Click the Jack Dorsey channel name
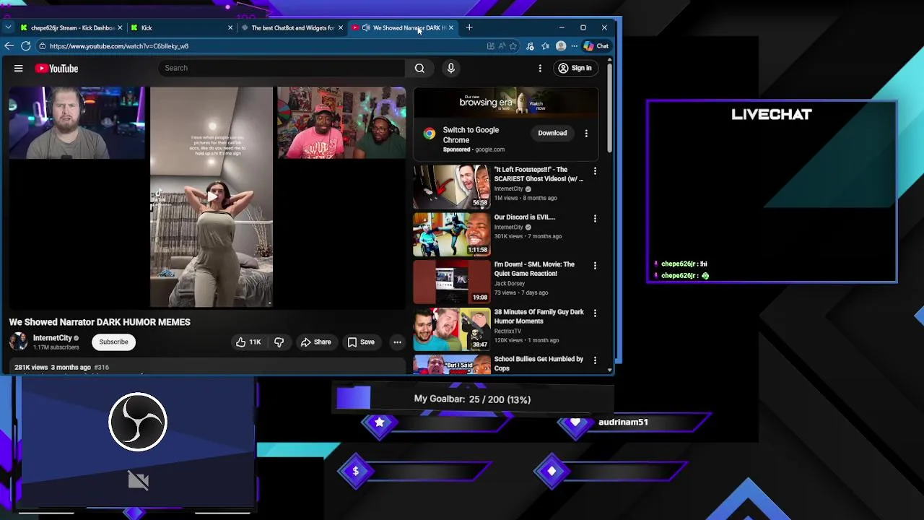The image size is (924, 520). click(x=509, y=283)
